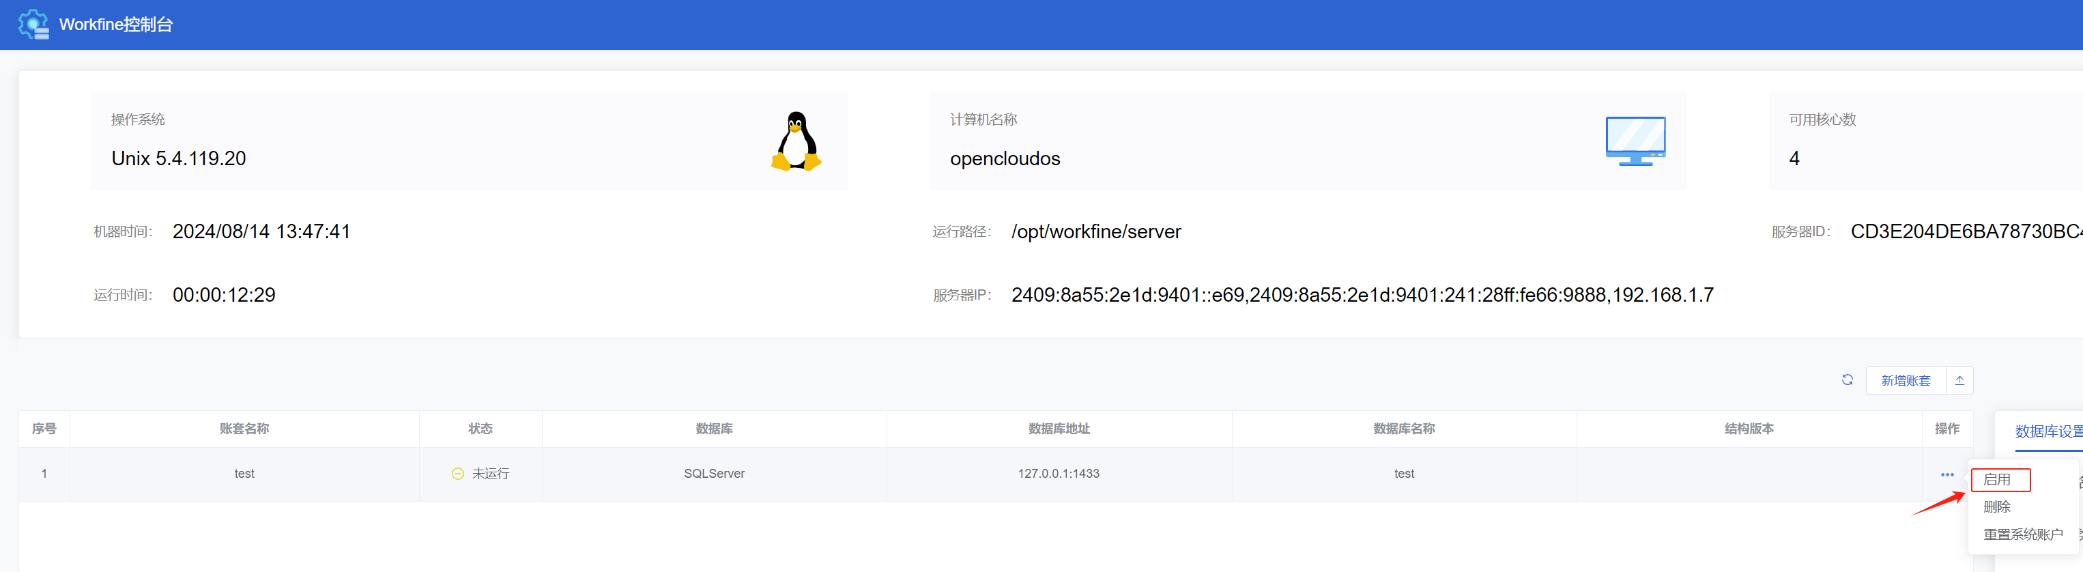Select the test account name cell
The image size is (2083, 572).
tap(244, 474)
